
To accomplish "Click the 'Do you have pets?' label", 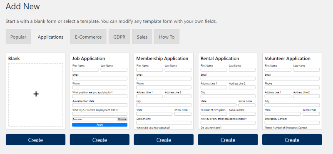I will point(211,128).
